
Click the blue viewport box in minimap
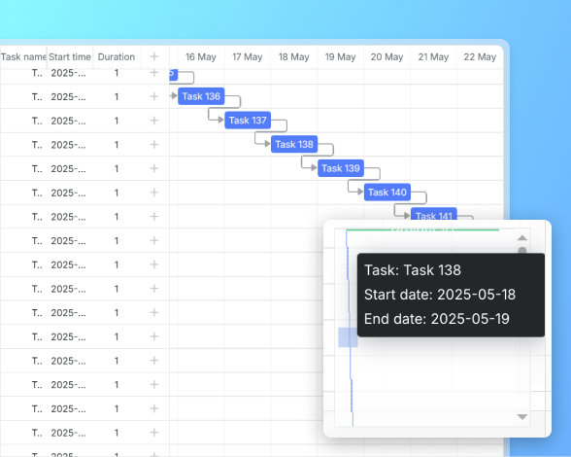click(x=348, y=337)
